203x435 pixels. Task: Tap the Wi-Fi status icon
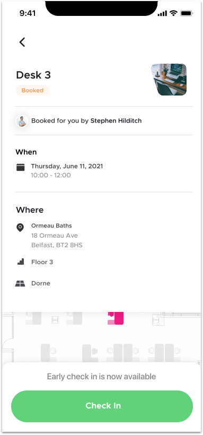coord(174,13)
